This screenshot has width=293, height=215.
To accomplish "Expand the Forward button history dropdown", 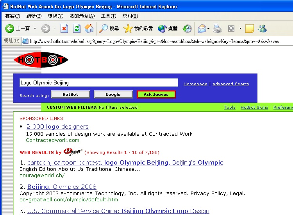I will [x=55, y=29].
